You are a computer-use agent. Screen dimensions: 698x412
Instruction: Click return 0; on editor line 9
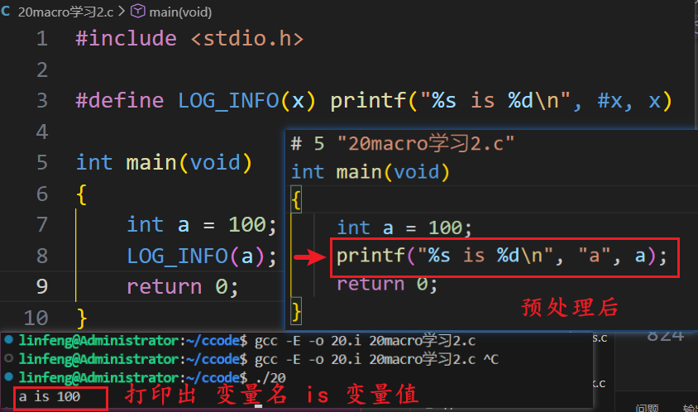coord(183,287)
